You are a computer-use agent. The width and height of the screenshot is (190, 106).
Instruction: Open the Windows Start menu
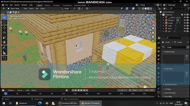click(x=4, y=103)
